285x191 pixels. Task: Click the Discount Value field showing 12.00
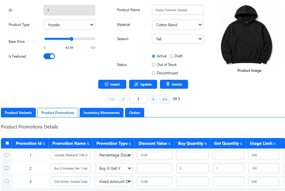pos(154,181)
